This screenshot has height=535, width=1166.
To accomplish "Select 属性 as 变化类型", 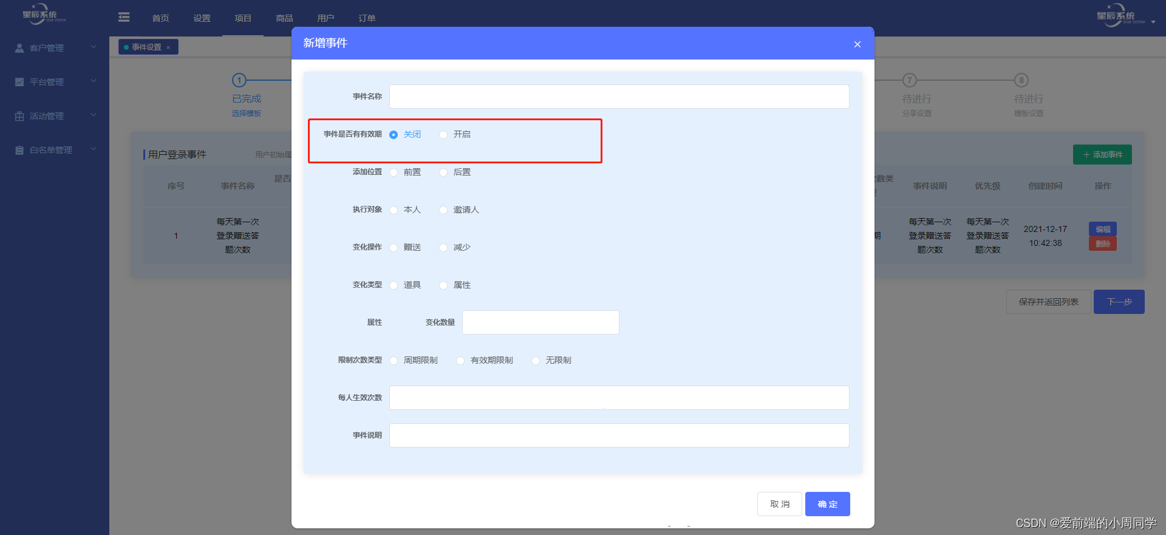I will pyautogui.click(x=443, y=285).
